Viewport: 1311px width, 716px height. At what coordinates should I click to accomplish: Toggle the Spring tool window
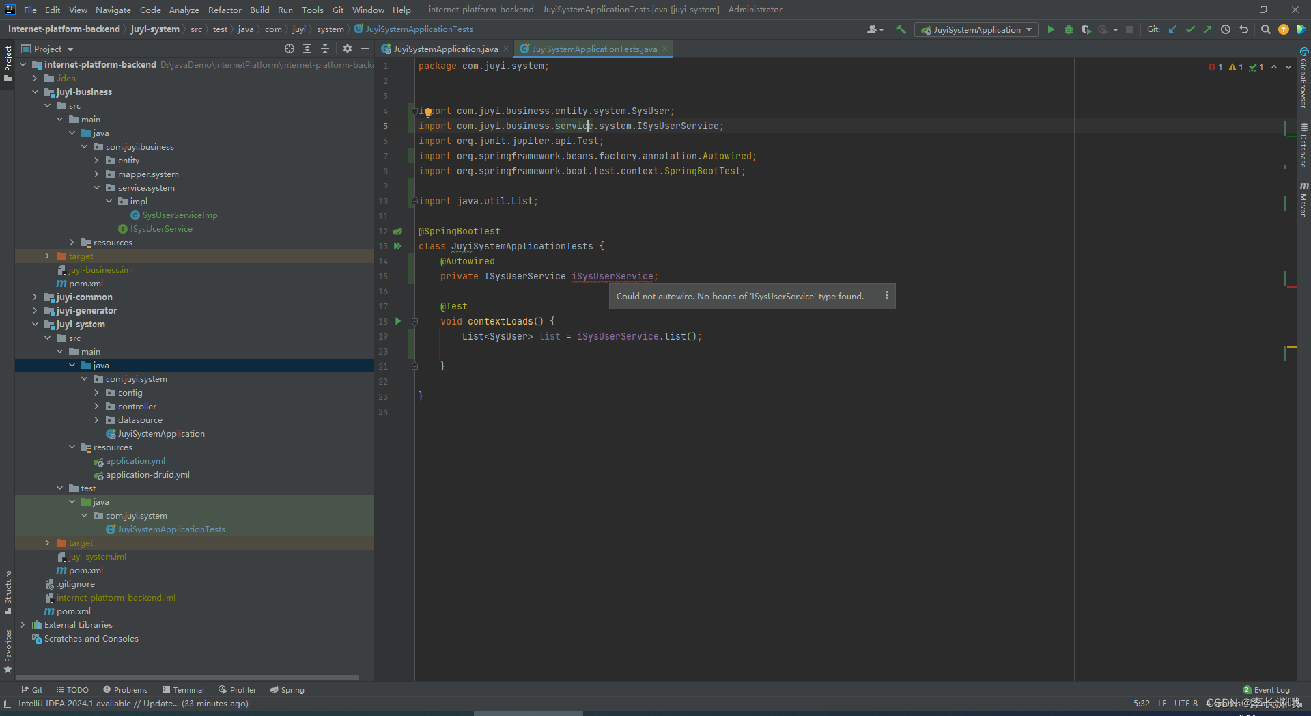point(287,689)
